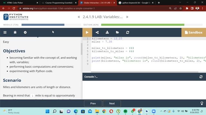
Task: Go to previous lesson with double-left chevron
Action: click(x=79, y=17)
